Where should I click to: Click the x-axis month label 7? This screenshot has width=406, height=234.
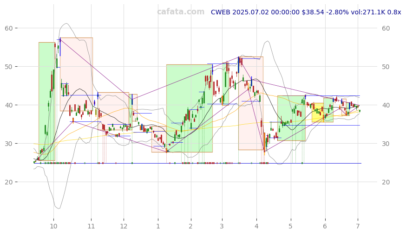coord(358,226)
